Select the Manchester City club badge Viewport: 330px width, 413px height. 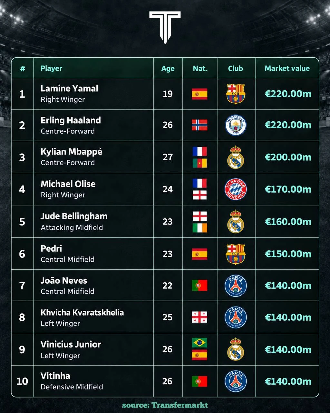click(236, 125)
